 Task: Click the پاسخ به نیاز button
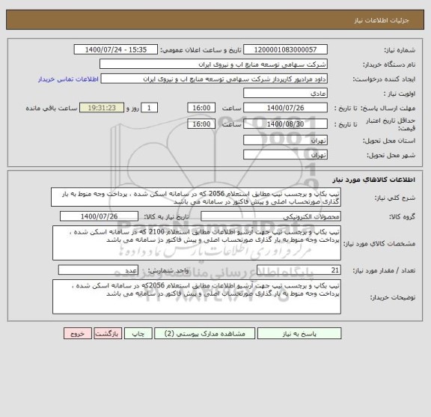click(299, 333)
